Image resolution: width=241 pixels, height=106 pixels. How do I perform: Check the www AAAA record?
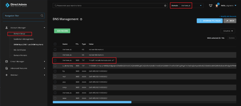(55, 98)
